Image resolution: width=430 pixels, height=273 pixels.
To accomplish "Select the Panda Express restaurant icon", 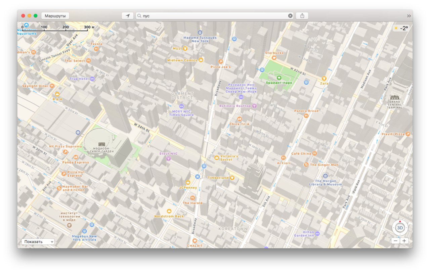I will (76, 157).
